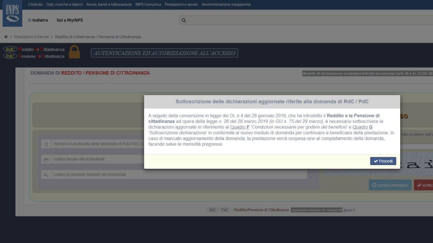The width and height of the screenshot is (433, 243).
Task: Click Prestazioni e Servizi breadcrumb
Action: coord(31,37)
